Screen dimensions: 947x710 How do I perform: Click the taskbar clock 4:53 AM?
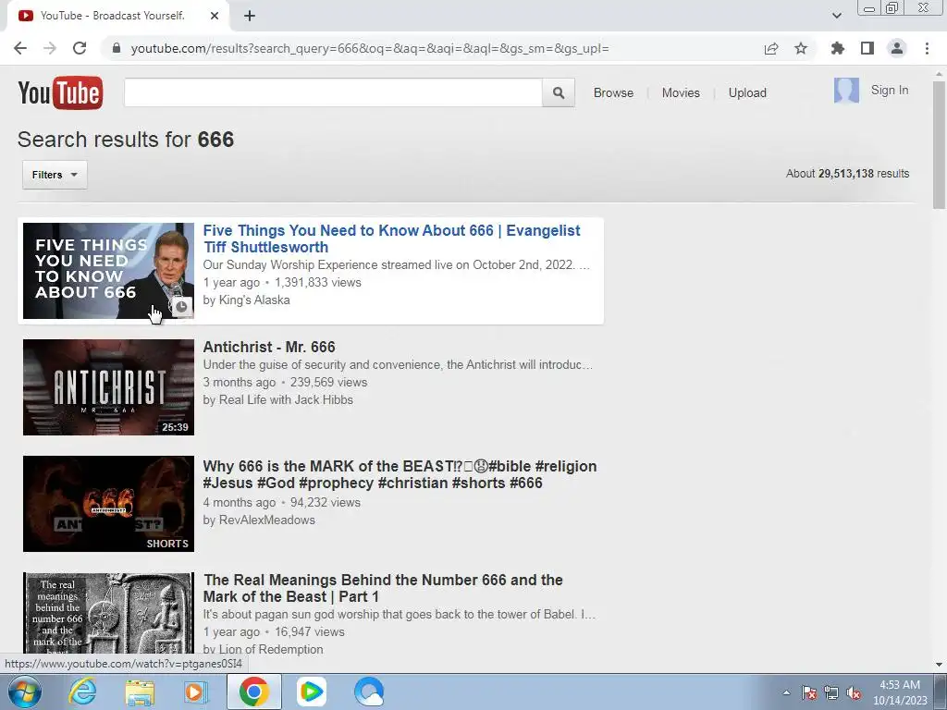[900, 685]
